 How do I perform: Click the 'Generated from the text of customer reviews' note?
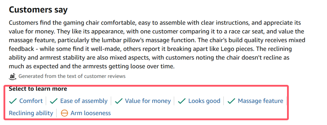click(x=72, y=76)
